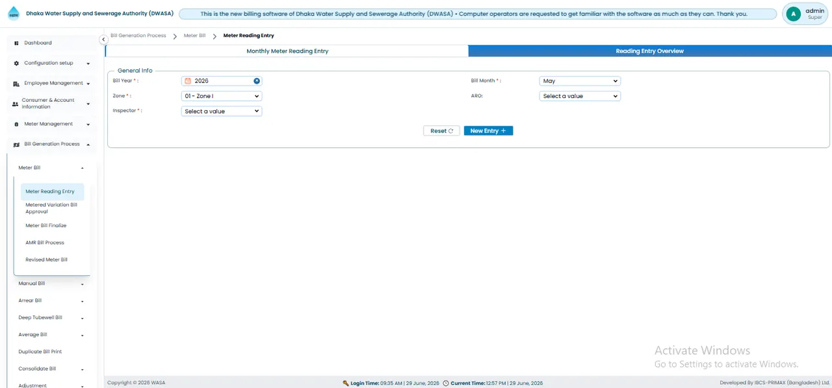Collapse the Meter Bill submenu
The width and height of the screenshot is (832, 388).
tap(83, 168)
